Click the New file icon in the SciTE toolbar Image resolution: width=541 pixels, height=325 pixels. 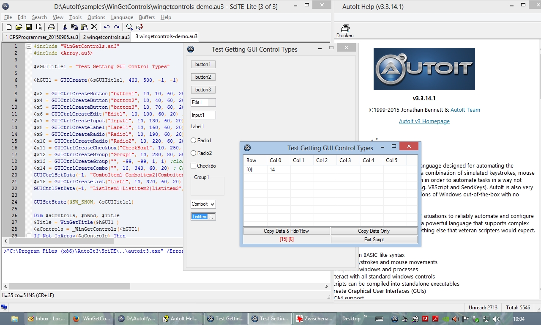coord(9,27)
